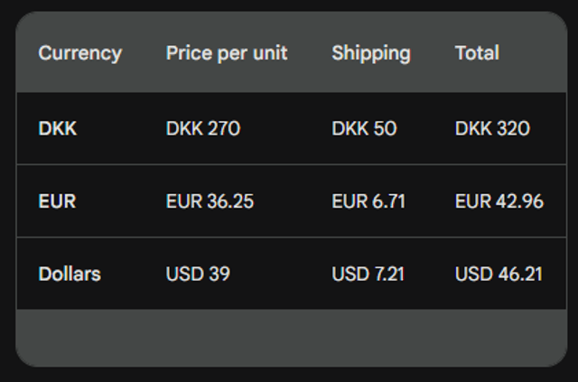Click the USD 7.21 shipping cell
Screen dimensions: 578x382
click(368, 274)
